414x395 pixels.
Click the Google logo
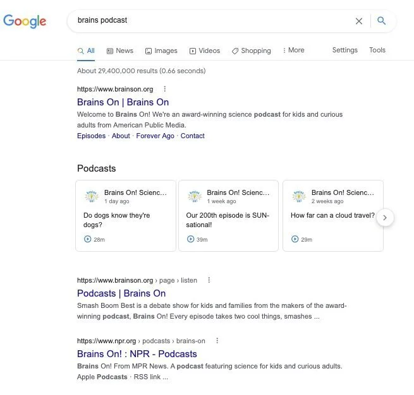pyautogui.click(x=25, y=21)
